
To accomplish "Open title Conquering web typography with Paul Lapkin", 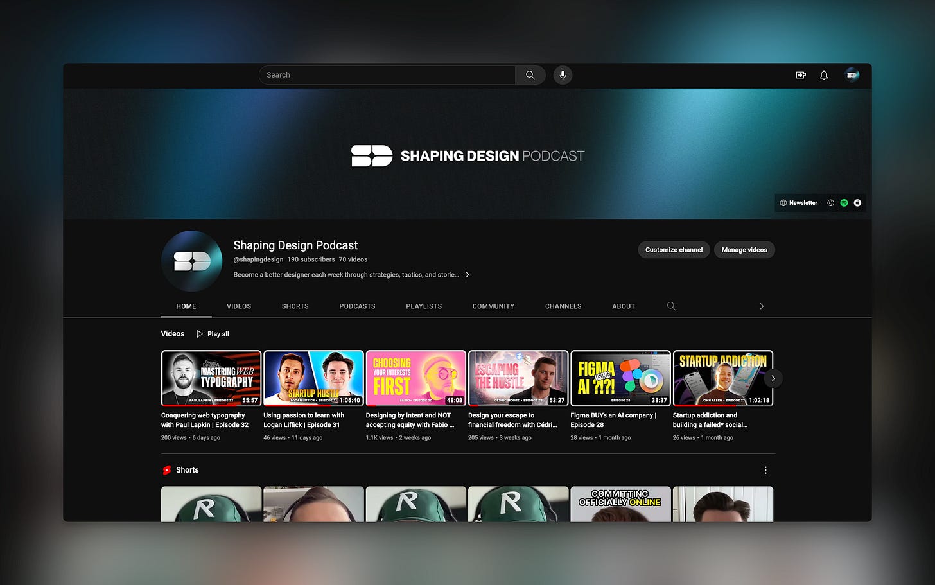I will coord(205,420).
